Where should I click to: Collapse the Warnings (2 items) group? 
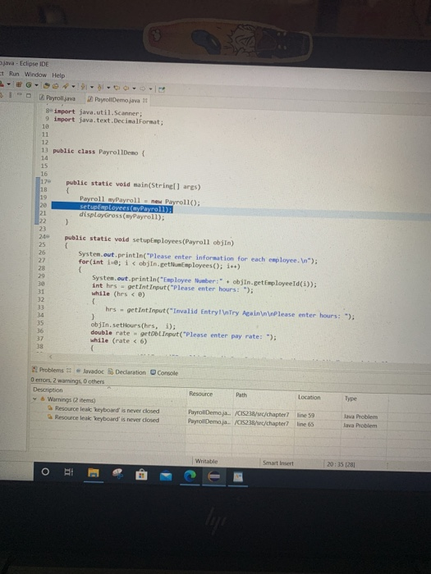click(x=34, y=399)
